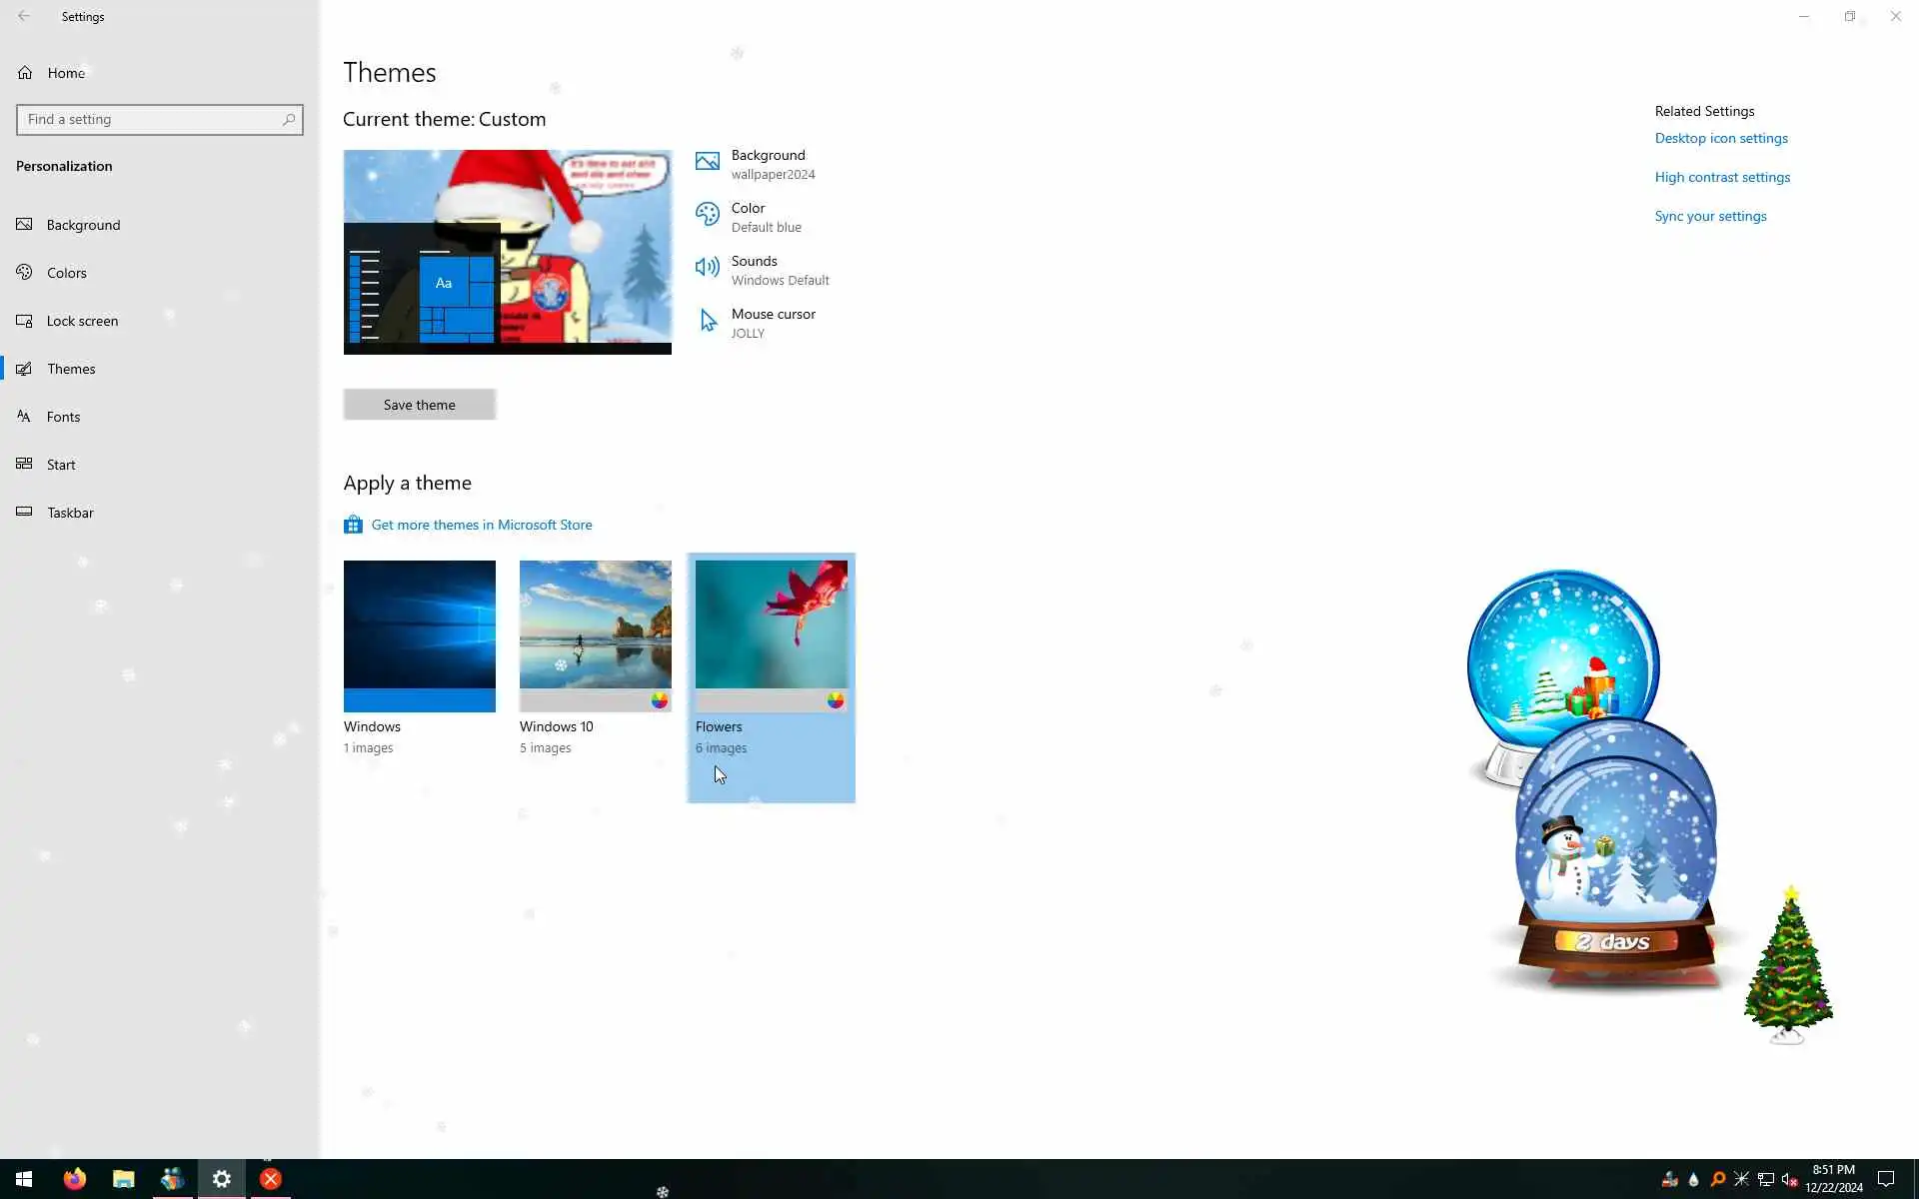Click the Find a setting search box
Screen dimensions: 1919x1199
(x=150, y=120)
